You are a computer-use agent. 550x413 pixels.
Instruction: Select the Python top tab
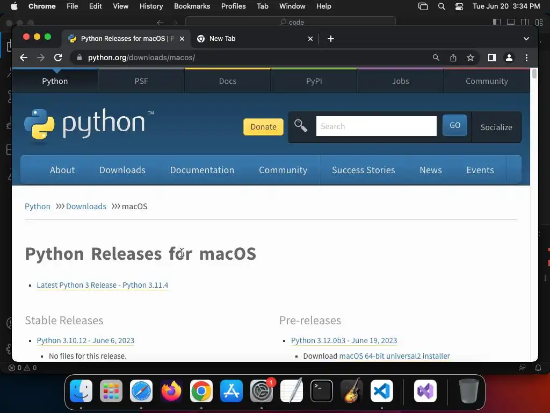coord(55,81)
